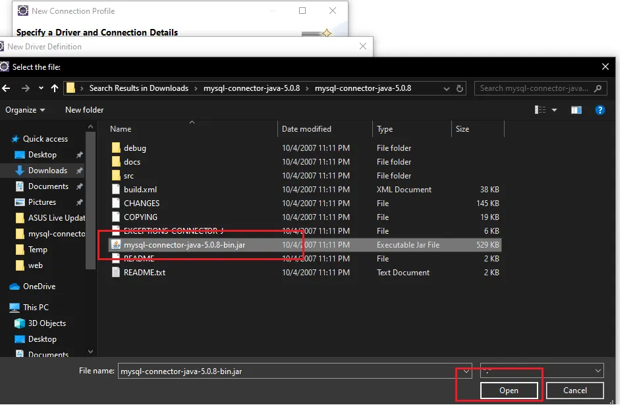Select the build.xml file
The width and height of the screenshot is (639, 407).
click(140, 190)
